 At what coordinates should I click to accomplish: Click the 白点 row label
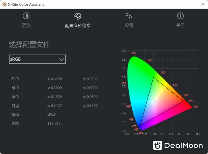[x=15, y=106]
